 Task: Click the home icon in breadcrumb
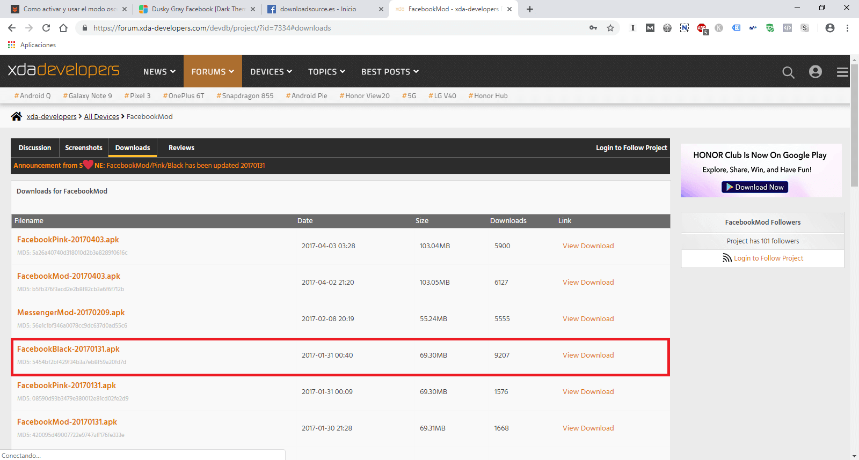click(17, 116)
